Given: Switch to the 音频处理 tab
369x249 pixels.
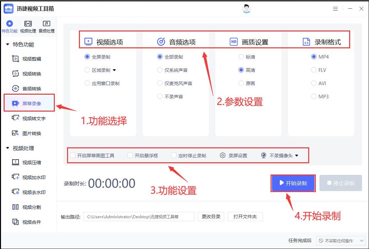Looking at the screenshot, I should [x=46, y=26].
